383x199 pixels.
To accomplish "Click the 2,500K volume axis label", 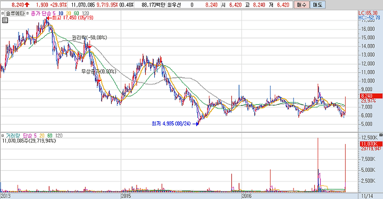I will click(368, 181).
